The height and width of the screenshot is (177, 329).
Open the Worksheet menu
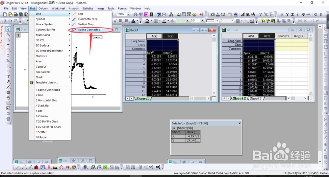(58, 9)
